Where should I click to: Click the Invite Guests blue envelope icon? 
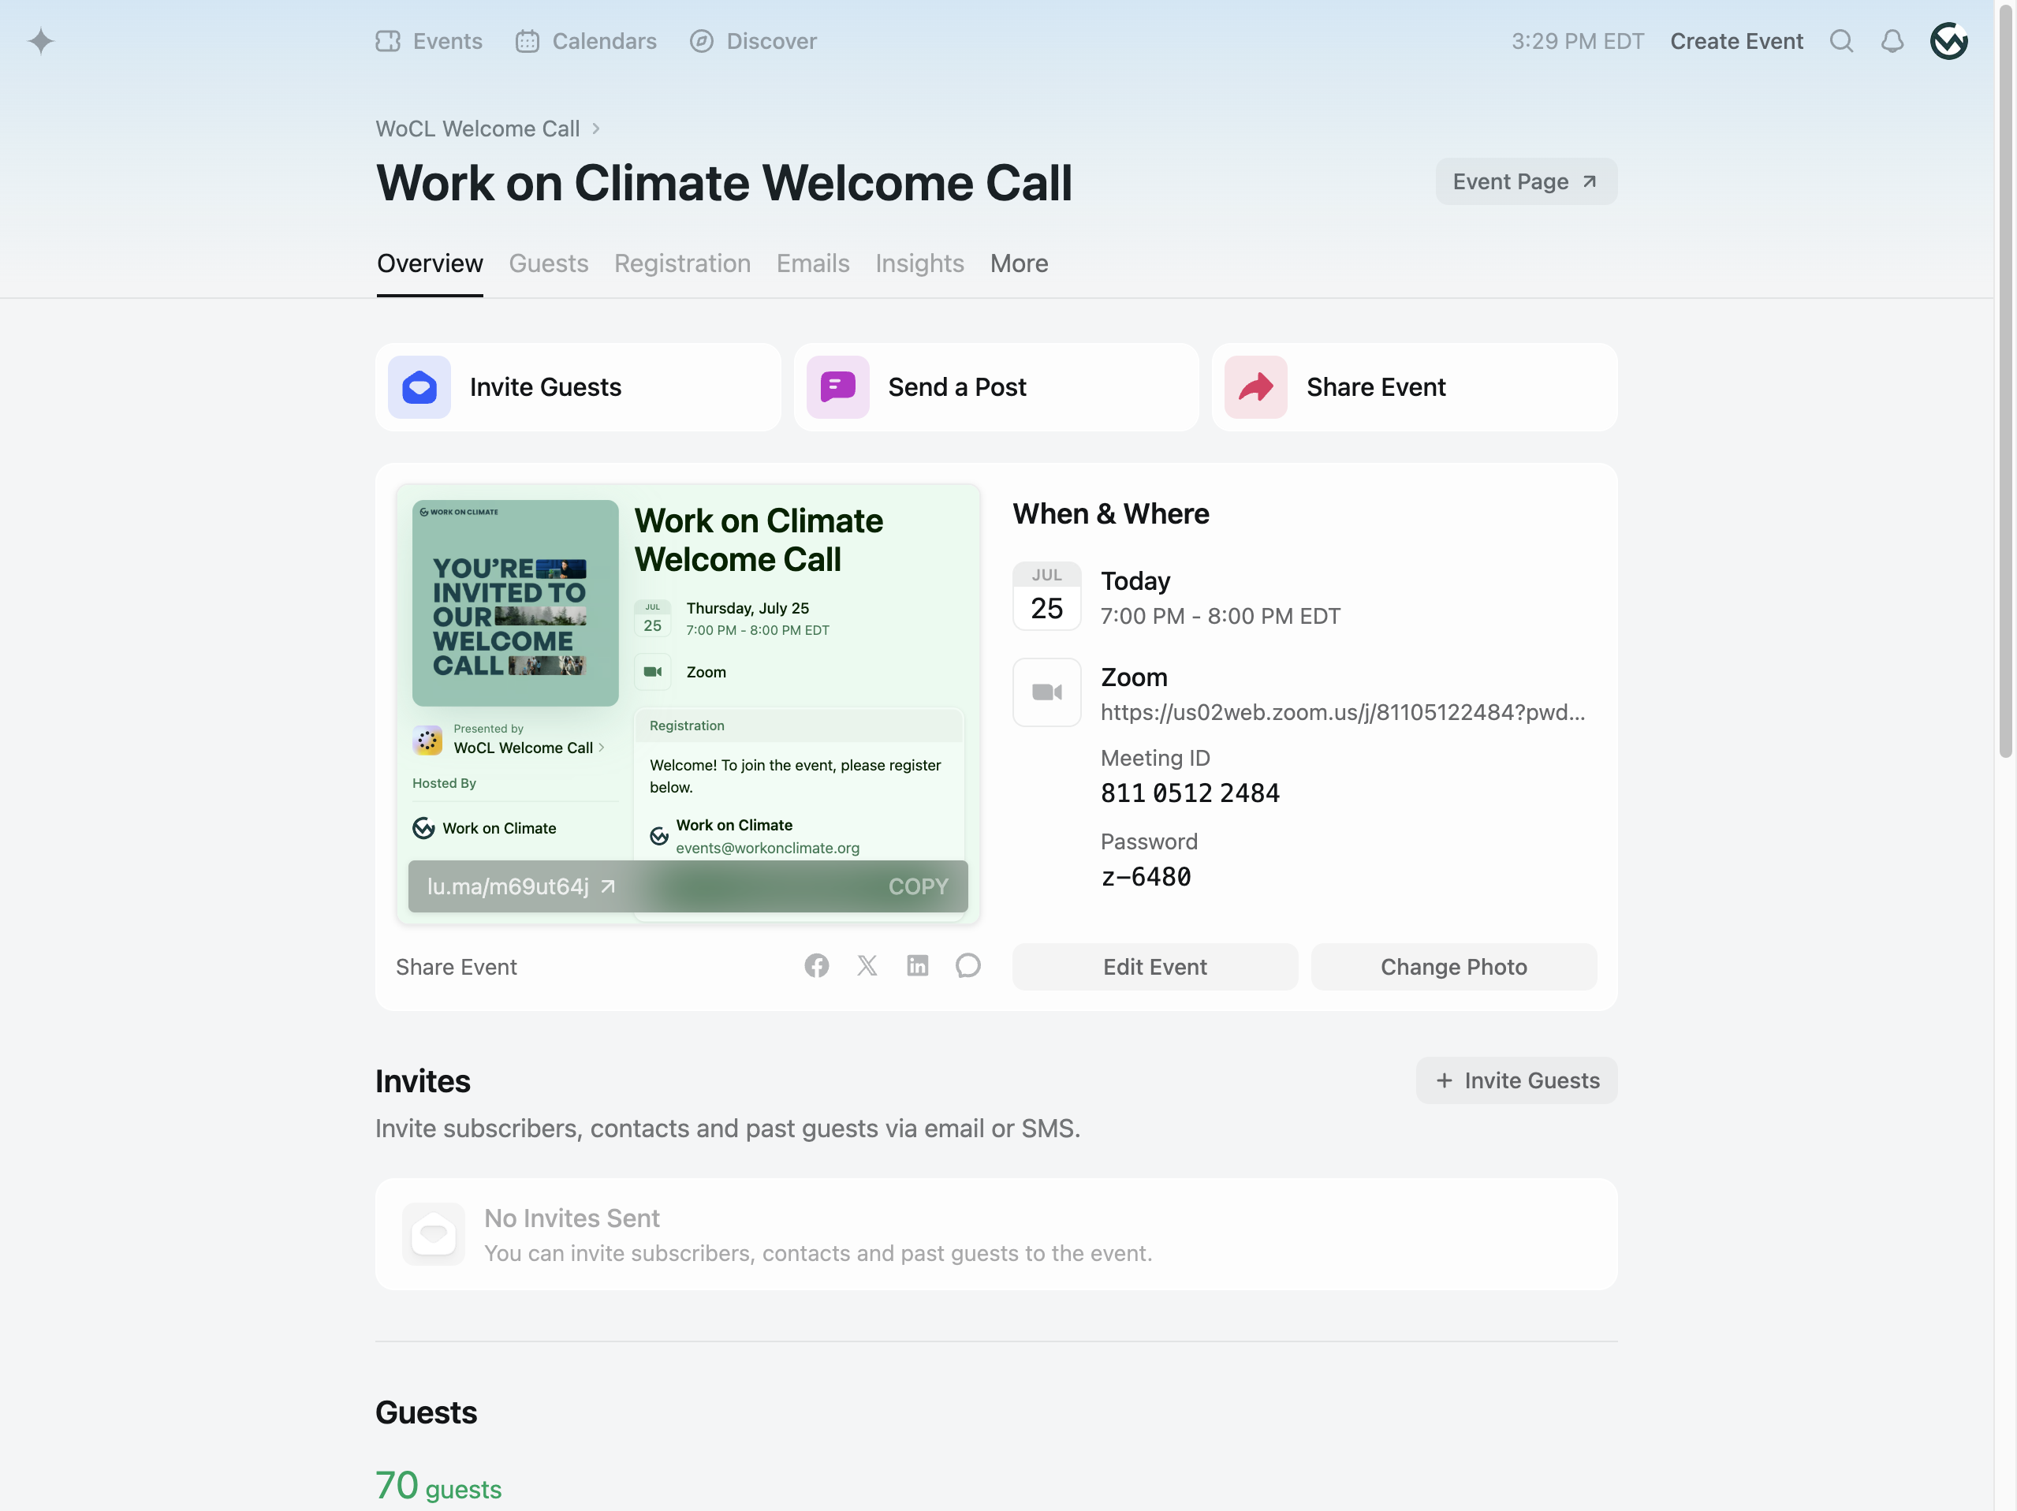click(419, 386)
